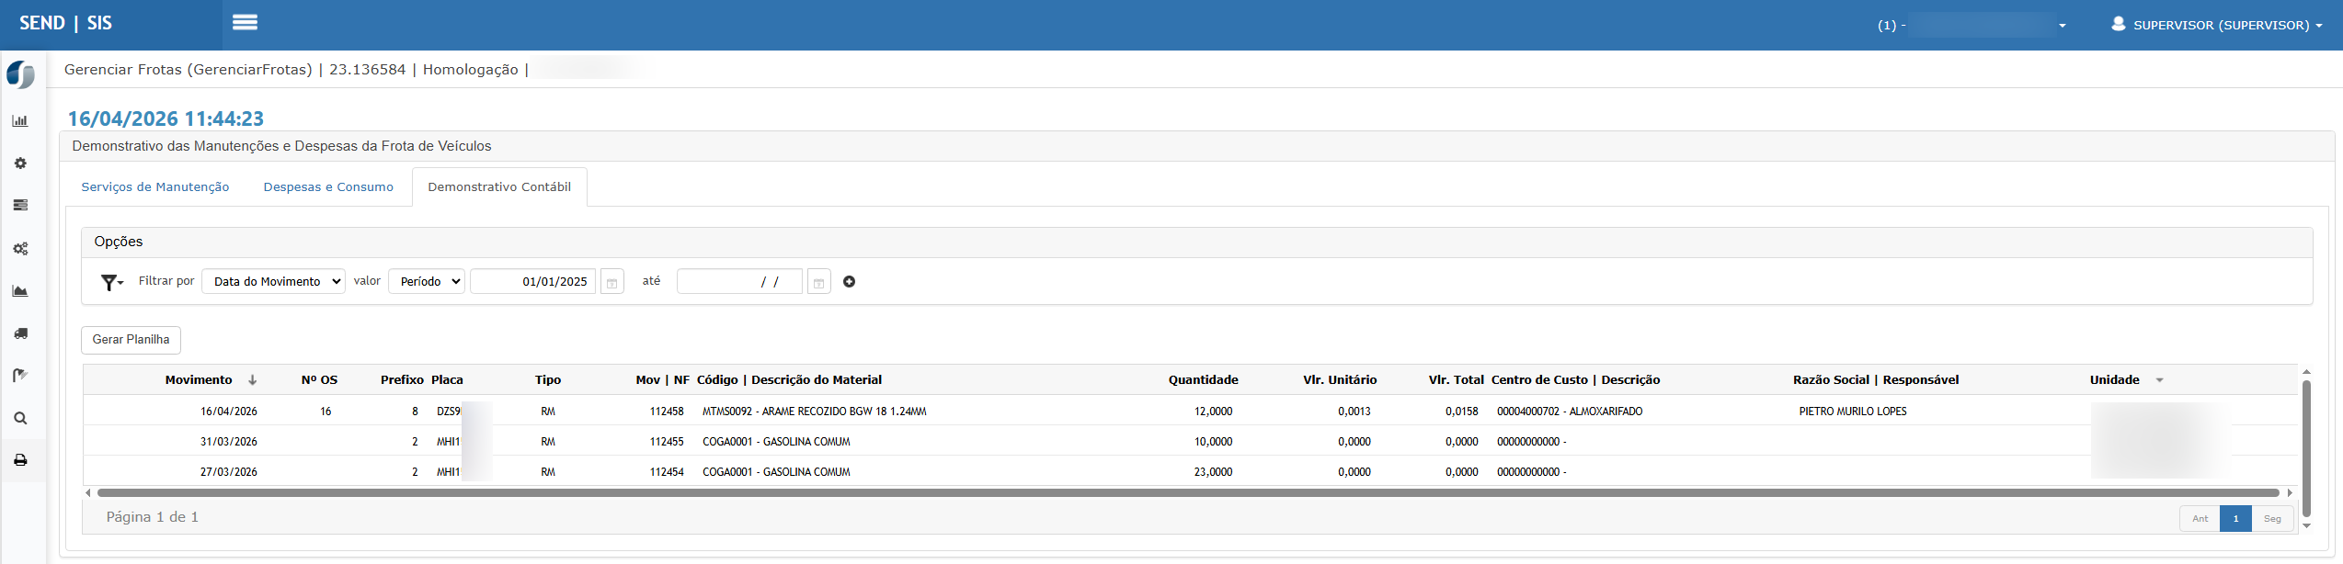2343x564 pixels.
Task: Click the Gerar Planilha button
Action: pos(131,340)
